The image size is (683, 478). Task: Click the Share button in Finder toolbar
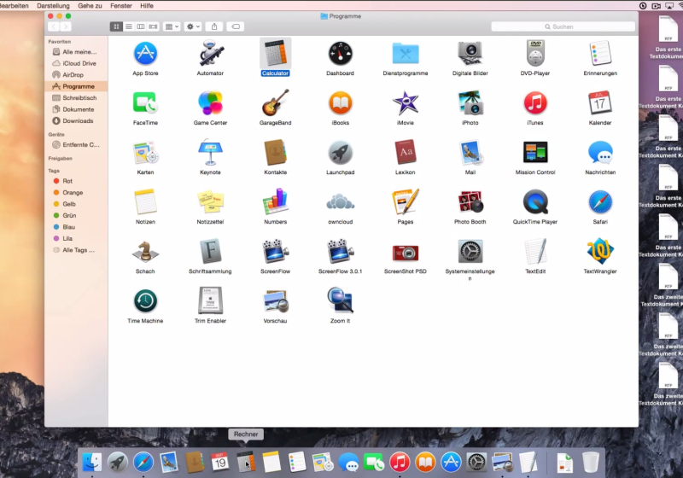pos(215,26)
